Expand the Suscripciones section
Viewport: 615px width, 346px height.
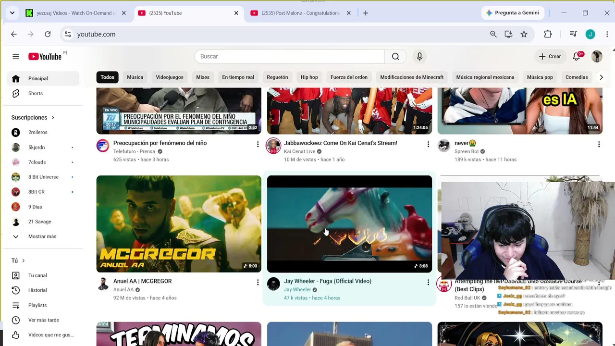[33, 118]
